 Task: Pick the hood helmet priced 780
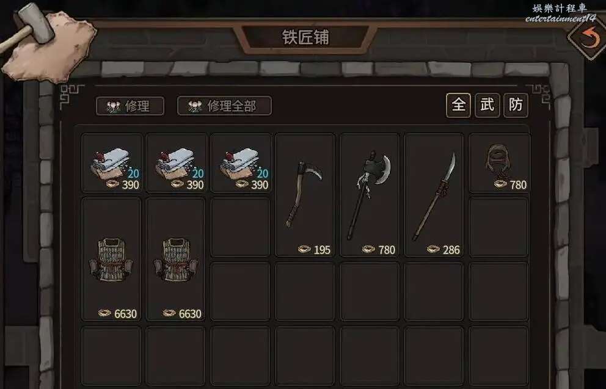[498, 162]
